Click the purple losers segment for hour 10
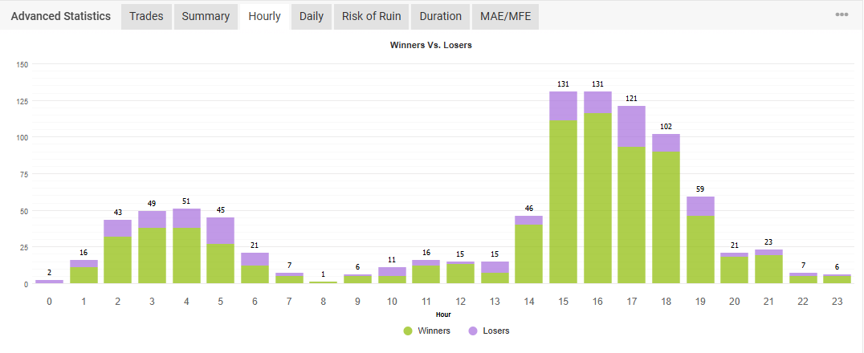864x353 pixels. tap(392, 271)
